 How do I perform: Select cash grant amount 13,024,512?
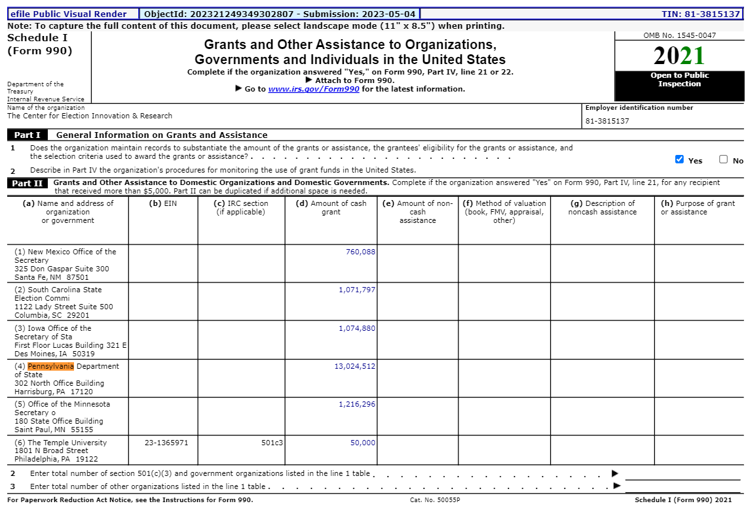[x=355, y=366]
